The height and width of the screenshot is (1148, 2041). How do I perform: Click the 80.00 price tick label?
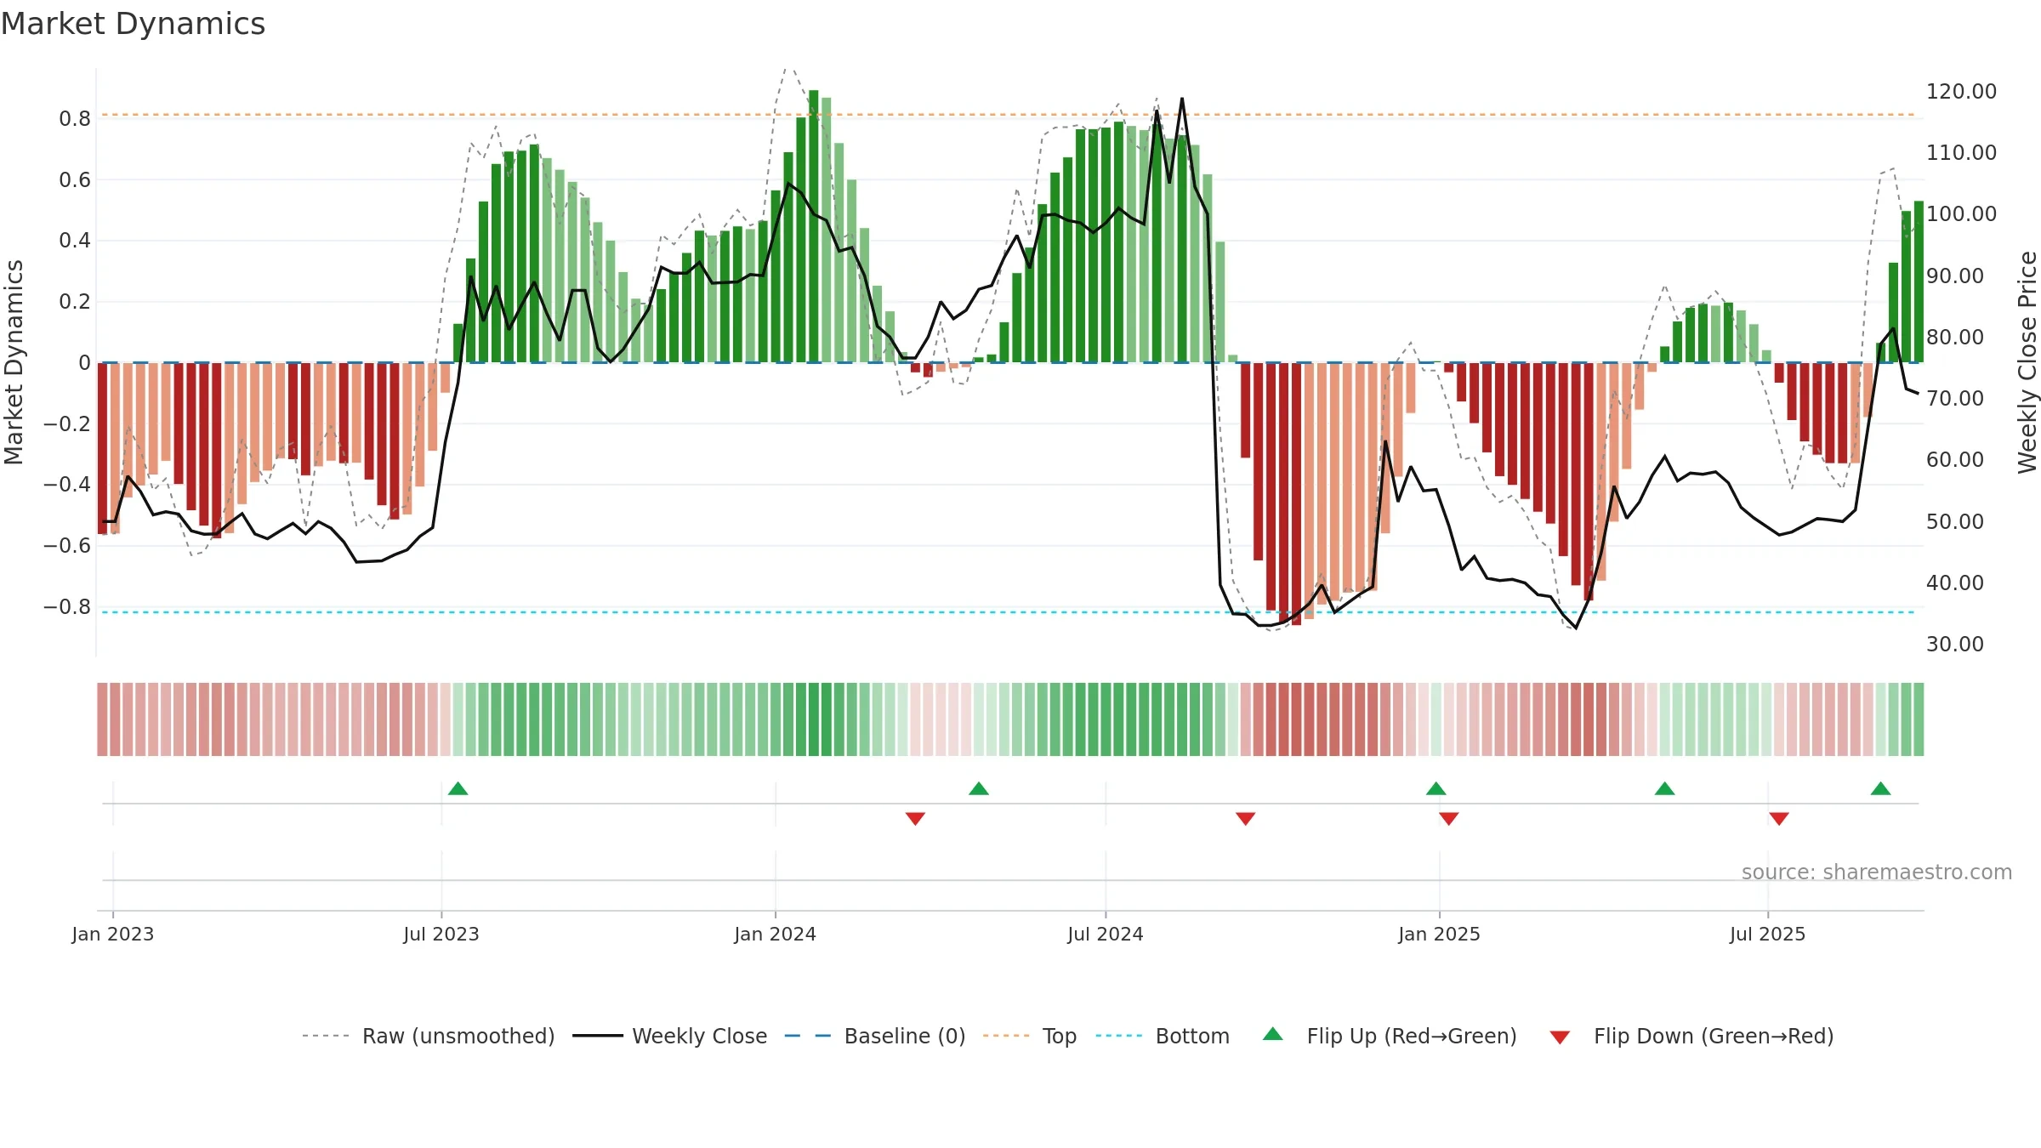pyautogui.click(x=1955, y=337)
